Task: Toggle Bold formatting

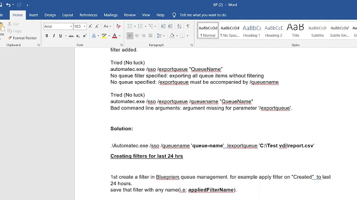Action: click(x=47, y=36)
